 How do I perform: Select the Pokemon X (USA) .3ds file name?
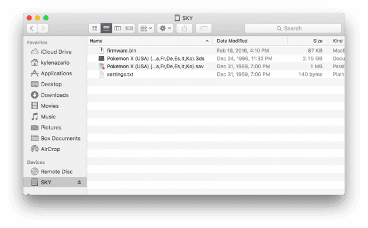click(x=155, y=58)
